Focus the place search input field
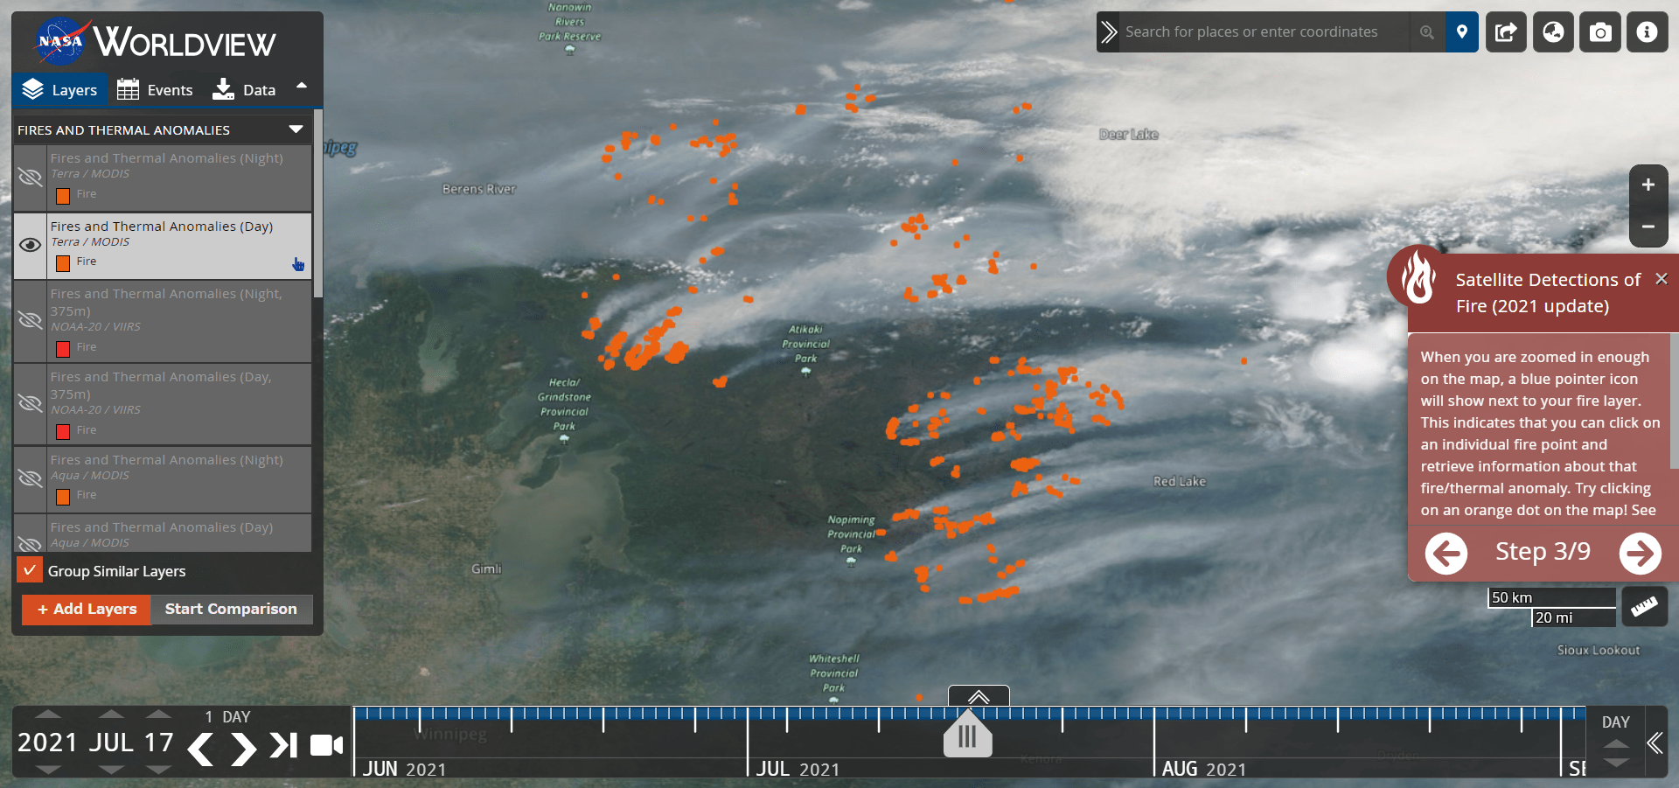Image resolution: width=1679 pixels, height=788 pixels. [x=1264, y=32]
